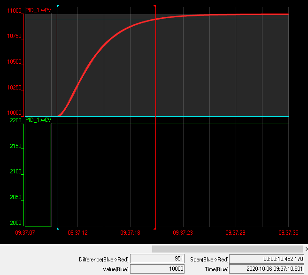Click the PID_1.wCV trace label

click(38, 120)
